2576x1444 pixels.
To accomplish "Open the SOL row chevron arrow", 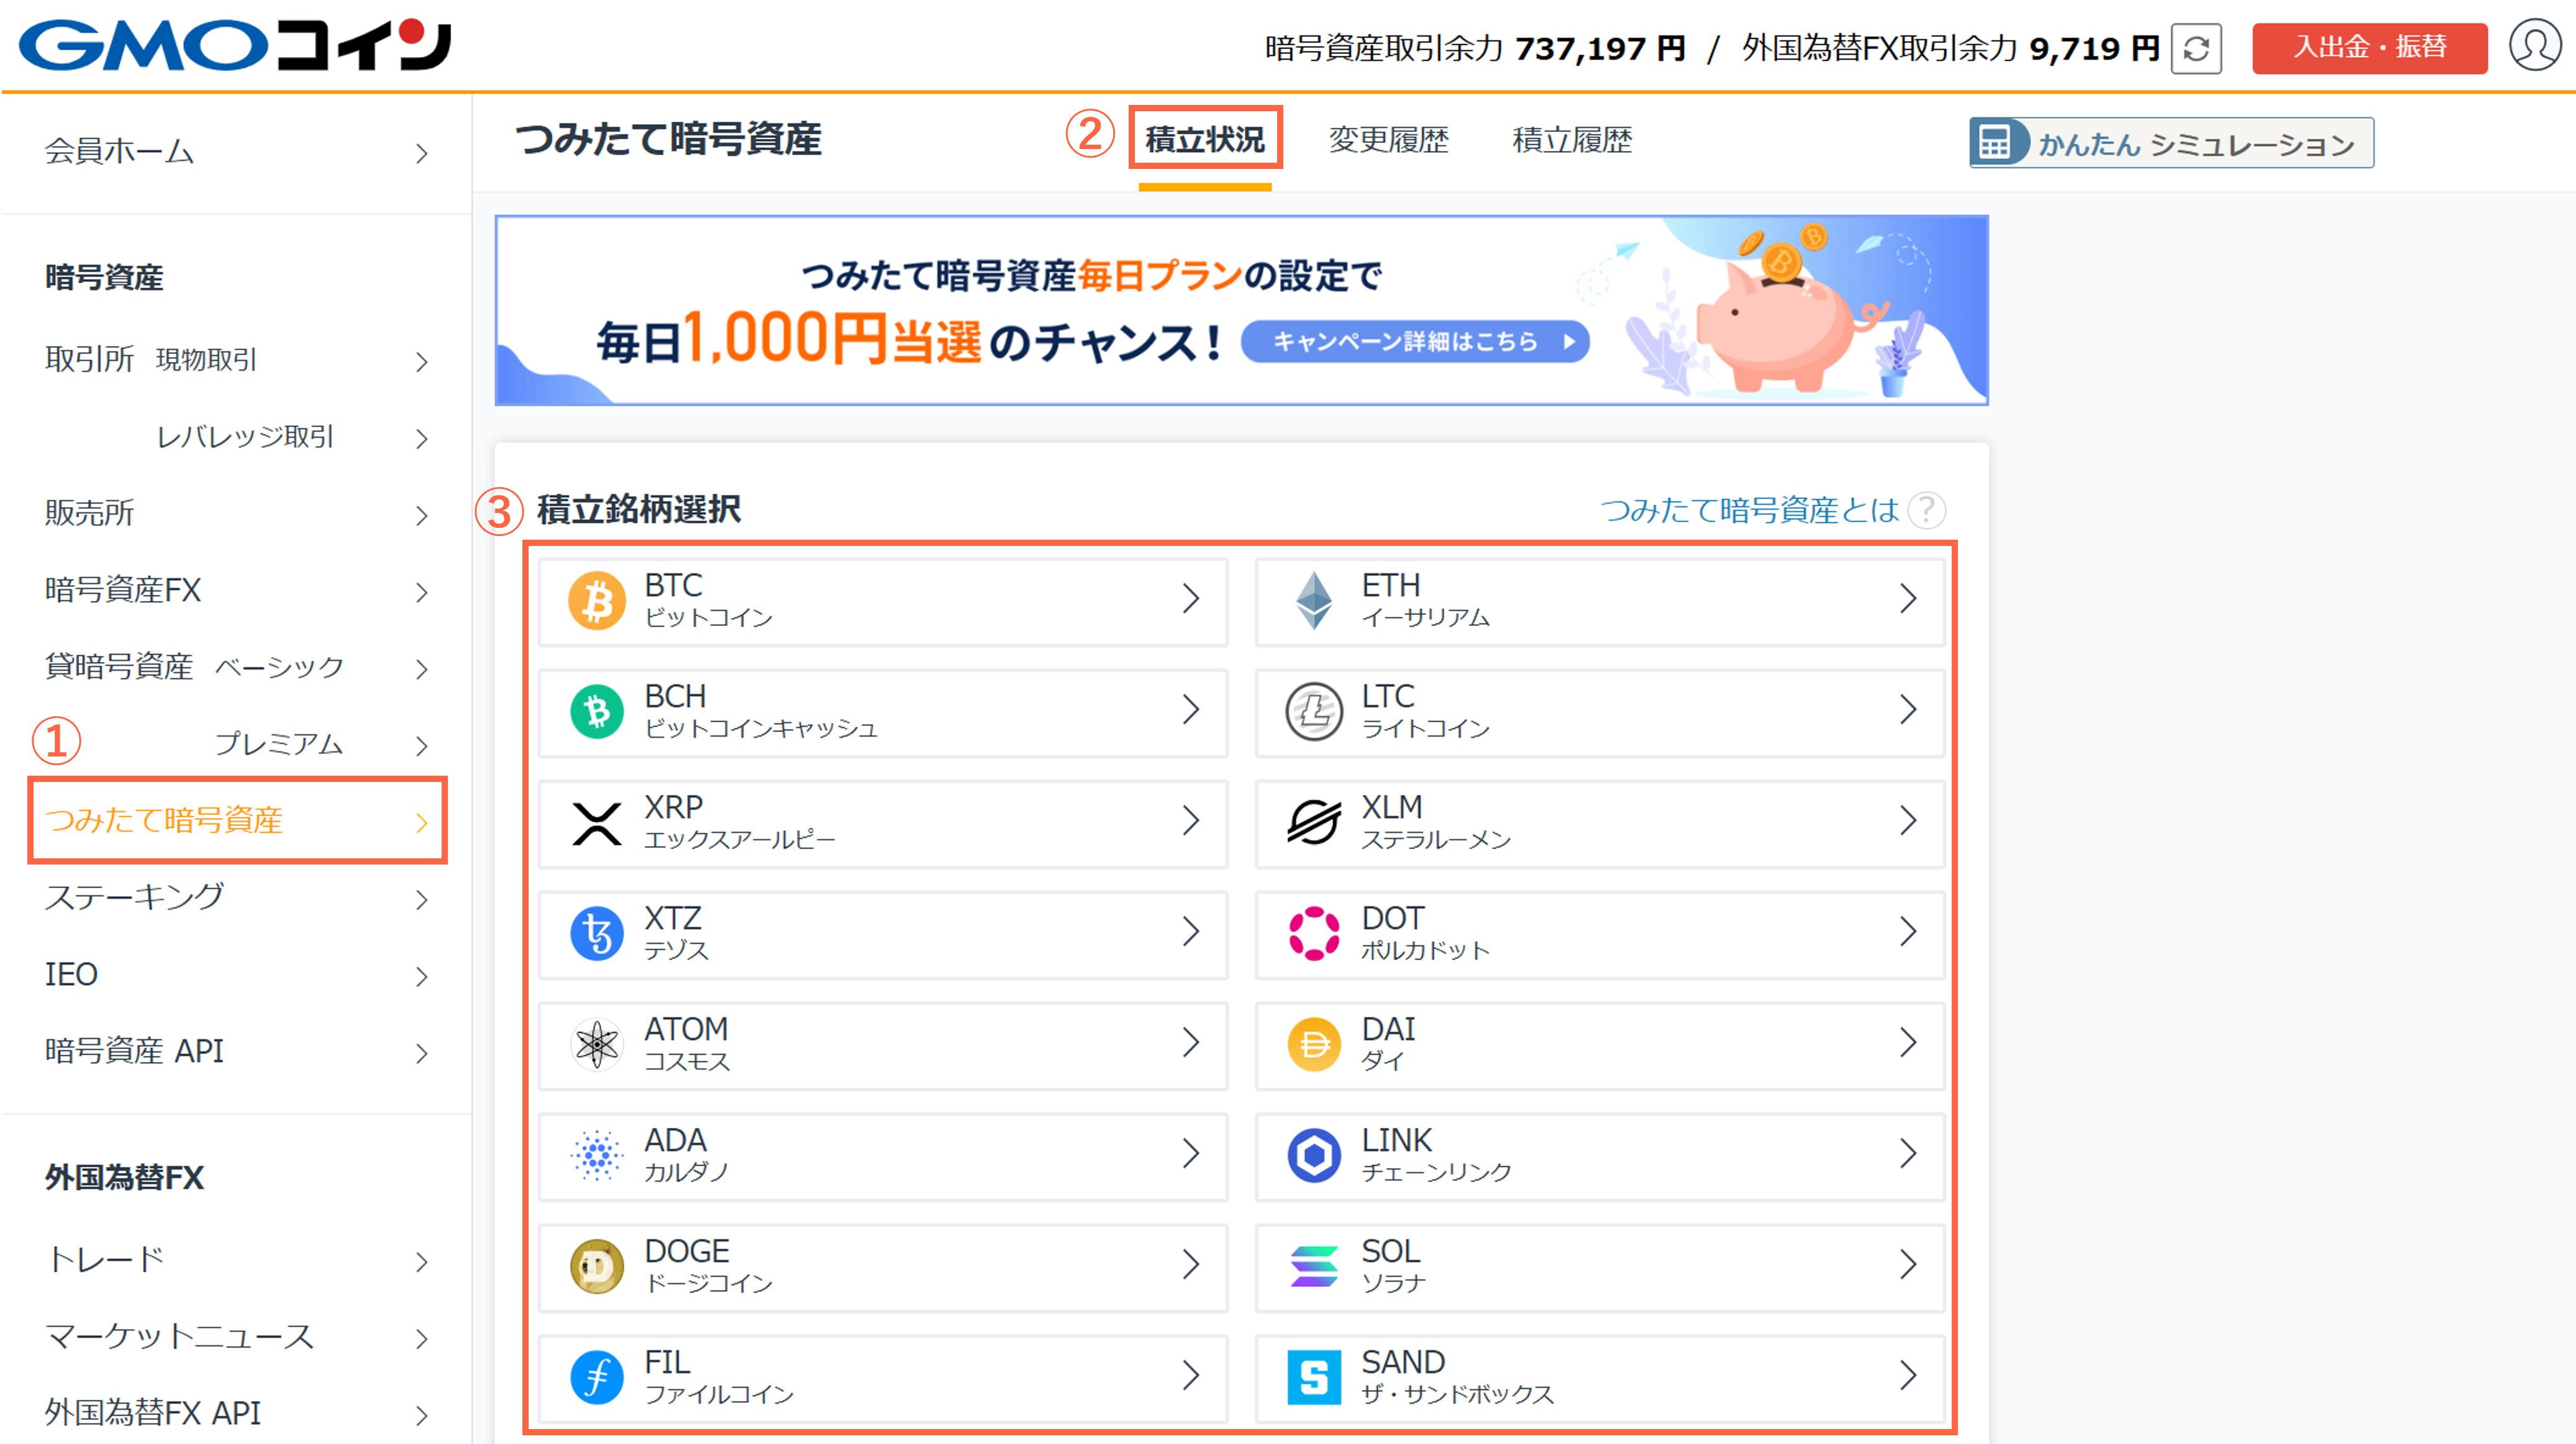I will click(x=1908, y=1265).
